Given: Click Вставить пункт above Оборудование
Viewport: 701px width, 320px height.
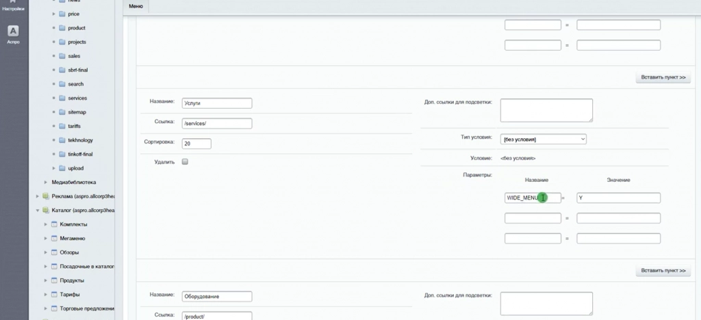Looking at the screenshot, I should point(663,271).
